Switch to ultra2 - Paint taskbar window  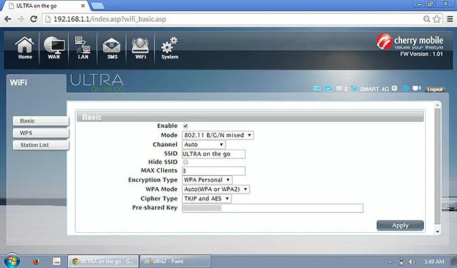(x=175, y=261)
